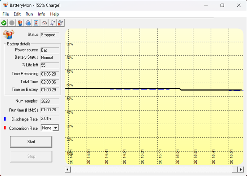The height and width of the screenshot is (176, 247).
Task: Open the Info menu
Action: click(x=41, y=14)
